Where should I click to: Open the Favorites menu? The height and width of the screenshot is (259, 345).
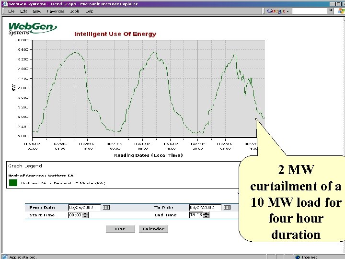pos(55,11)
